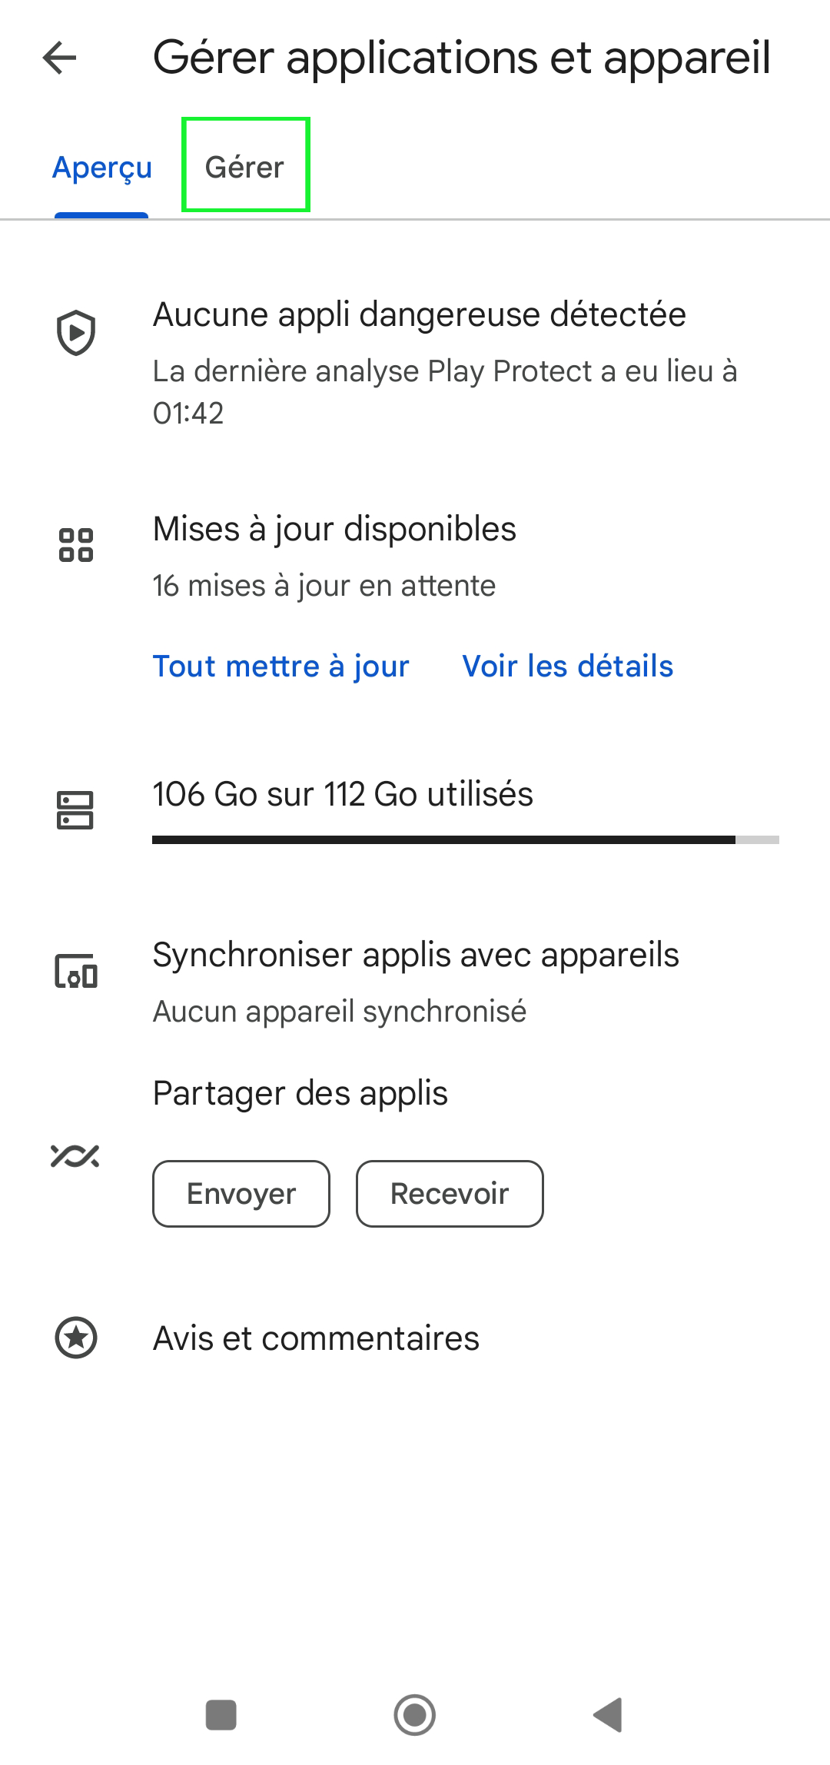Open the Play Protect shield icon

(x=76, y=333)
